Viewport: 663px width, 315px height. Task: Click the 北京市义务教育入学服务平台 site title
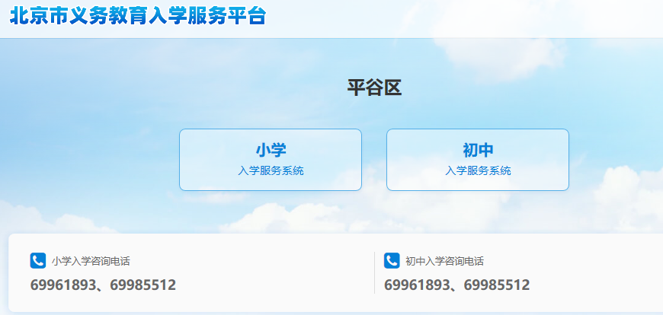[x=138, y=16]
